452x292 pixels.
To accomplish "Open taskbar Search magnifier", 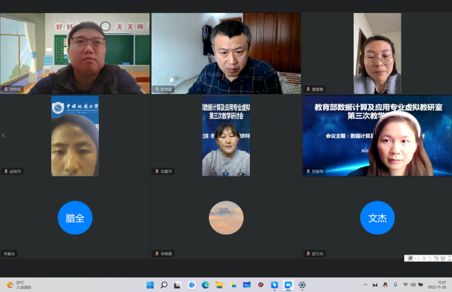I will click(164, 284).
